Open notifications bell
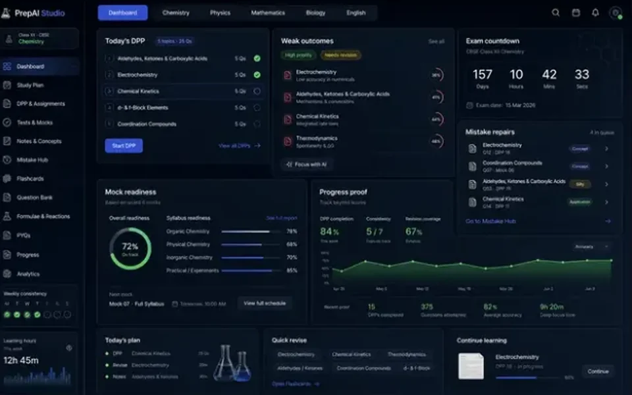 pos(595,13)
